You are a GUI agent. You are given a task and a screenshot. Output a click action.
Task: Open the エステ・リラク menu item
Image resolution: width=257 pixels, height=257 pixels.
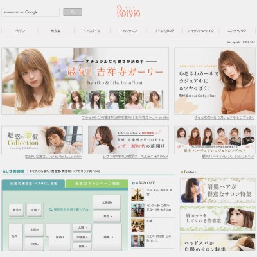236,31
